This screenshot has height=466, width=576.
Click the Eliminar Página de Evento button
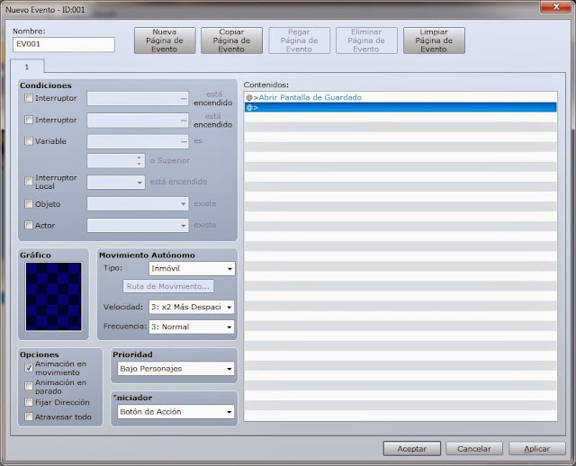coord(366,40)
